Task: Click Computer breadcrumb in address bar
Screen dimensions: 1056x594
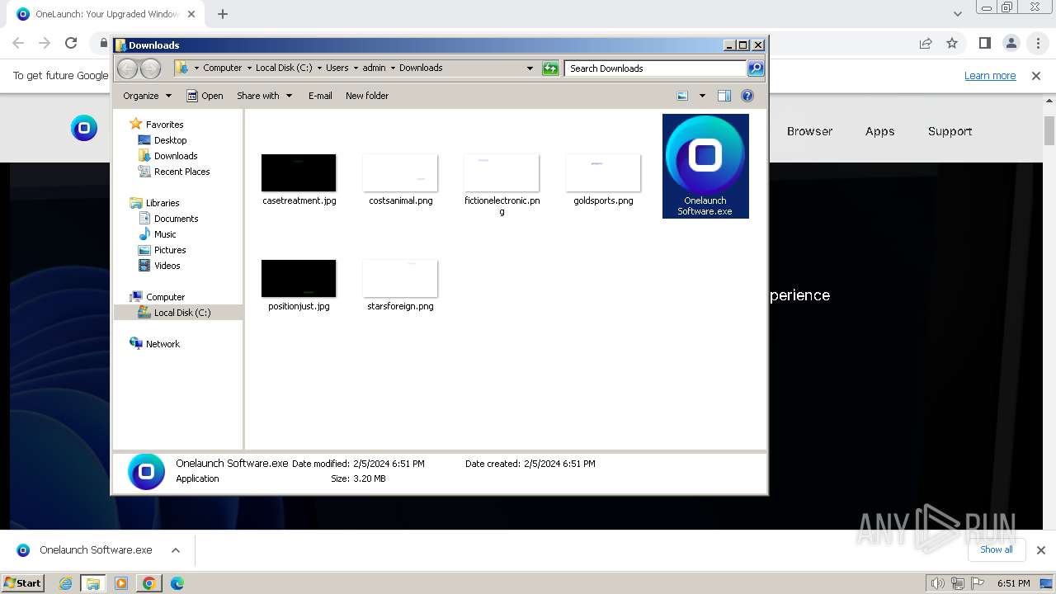Action: 223,68
